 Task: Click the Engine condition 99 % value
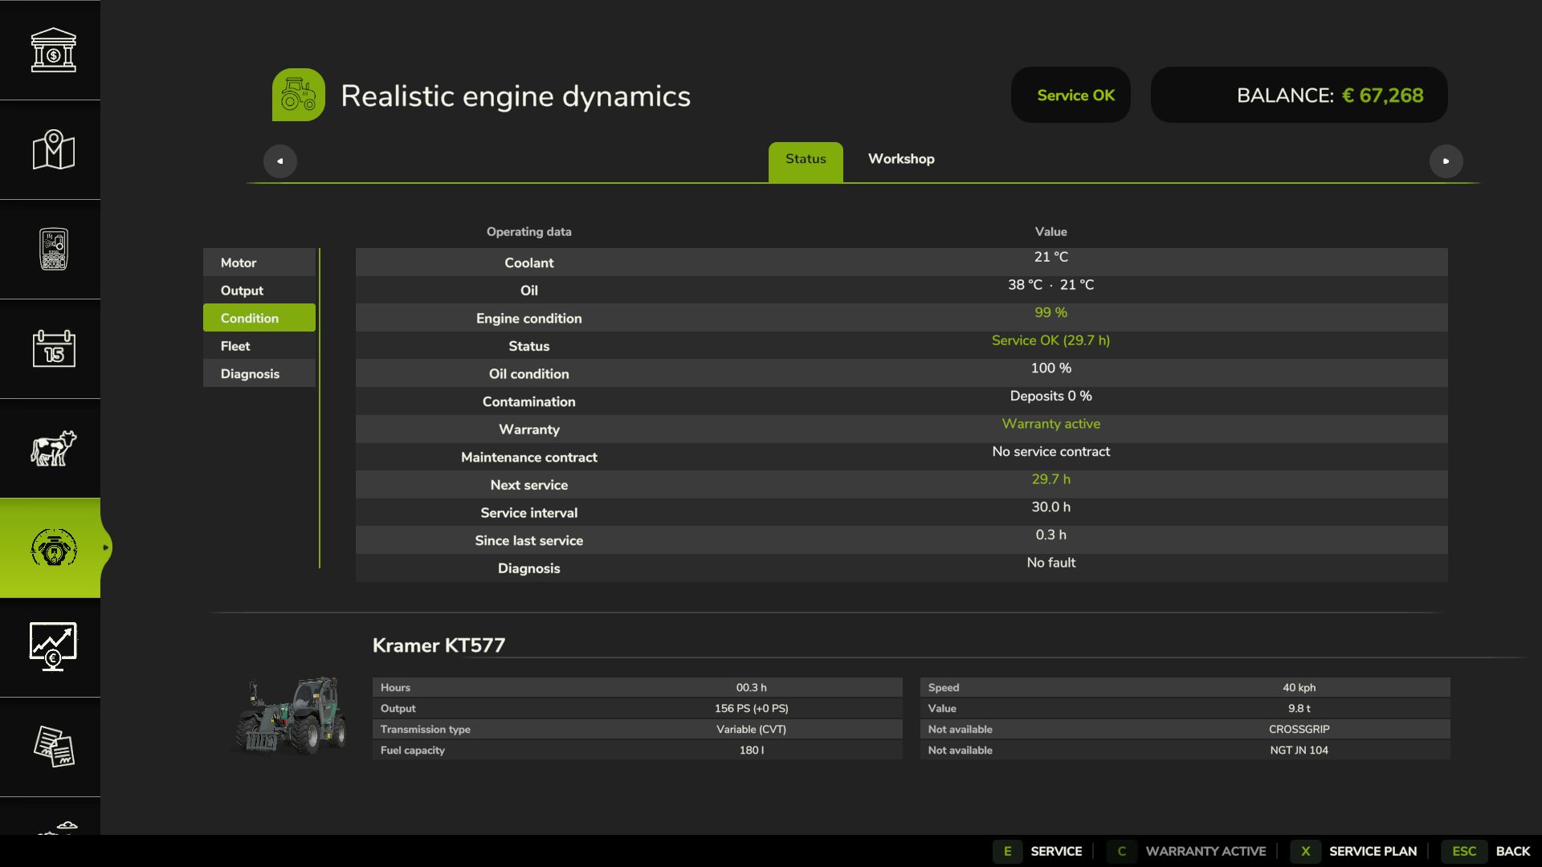click(1050, 312)
